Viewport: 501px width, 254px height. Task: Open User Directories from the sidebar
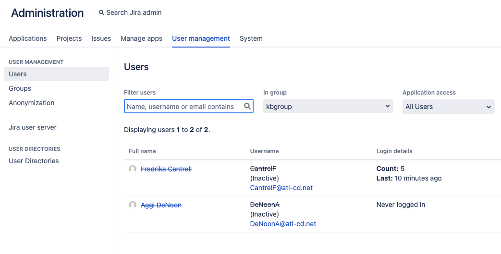click(x=34, y=161)
